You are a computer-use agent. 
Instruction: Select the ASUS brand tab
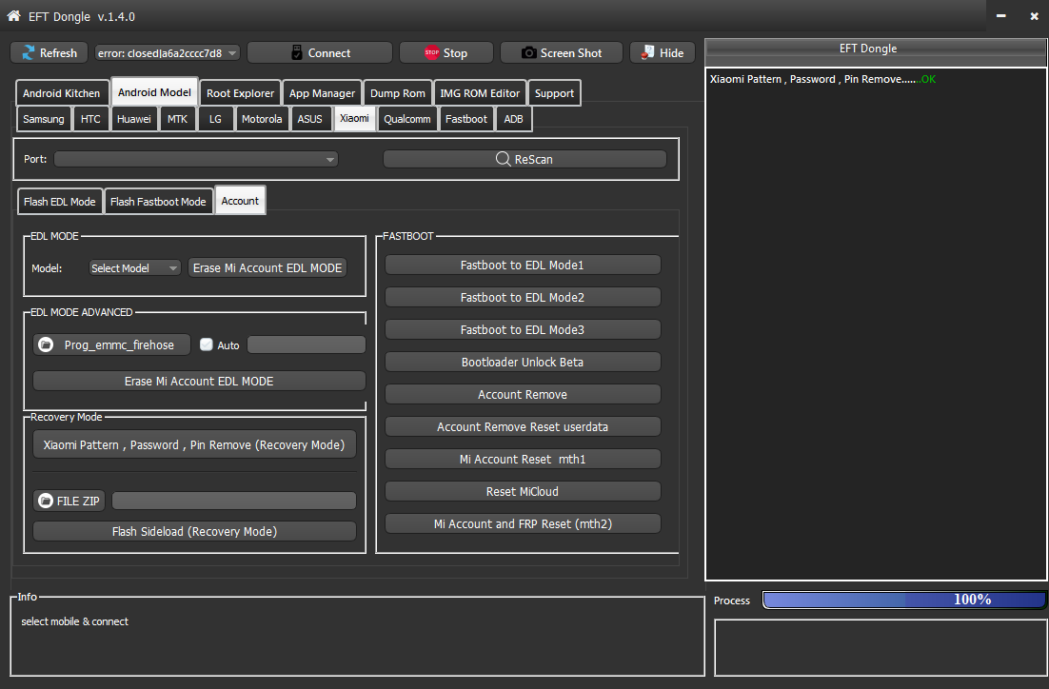(x=309, y=119)
